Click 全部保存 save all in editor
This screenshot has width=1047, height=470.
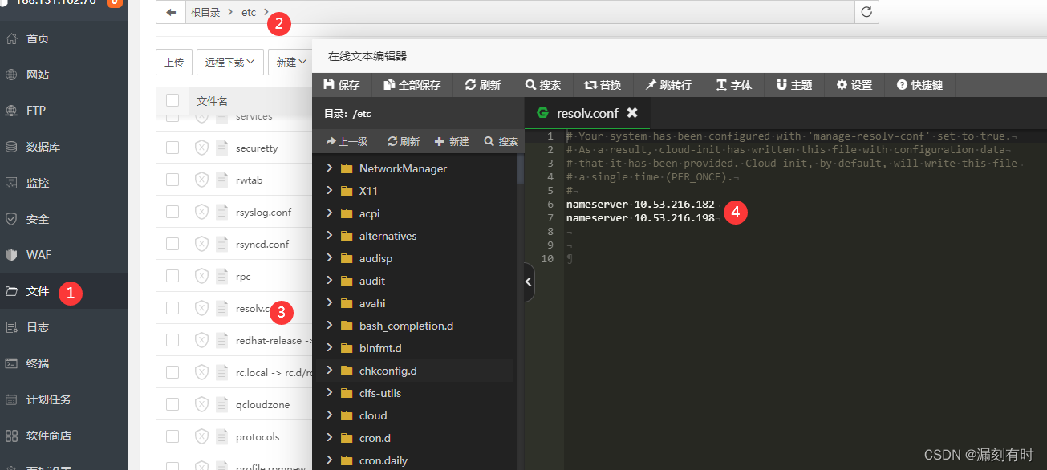[412, 84]
